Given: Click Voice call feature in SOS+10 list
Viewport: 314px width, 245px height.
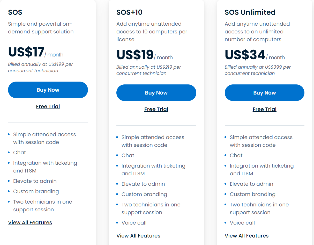Looking at the screenshot, I should point(134,223).
